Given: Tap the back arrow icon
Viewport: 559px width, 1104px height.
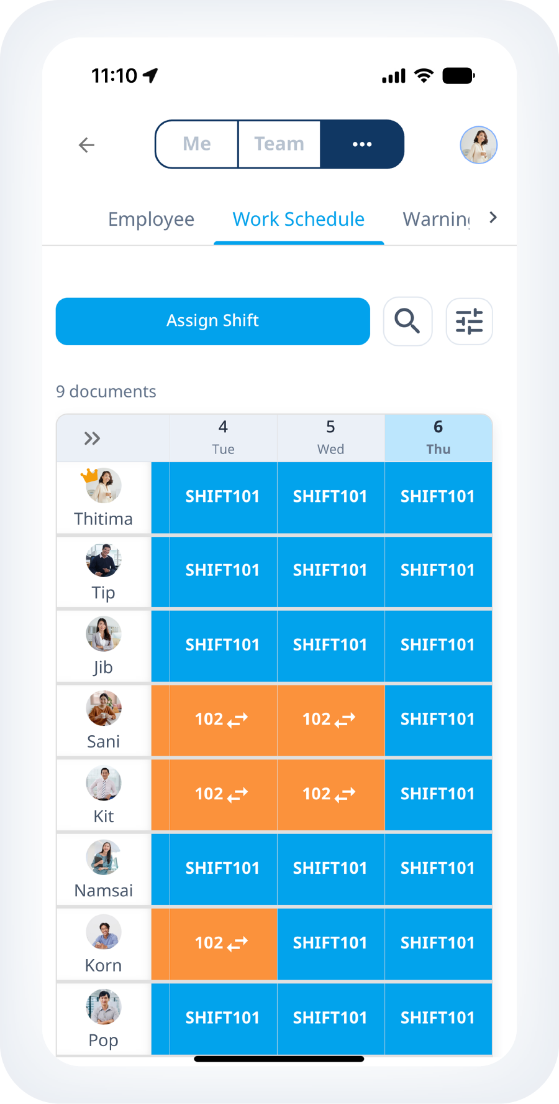Looking at the screenshot, I should coord(86,145).
